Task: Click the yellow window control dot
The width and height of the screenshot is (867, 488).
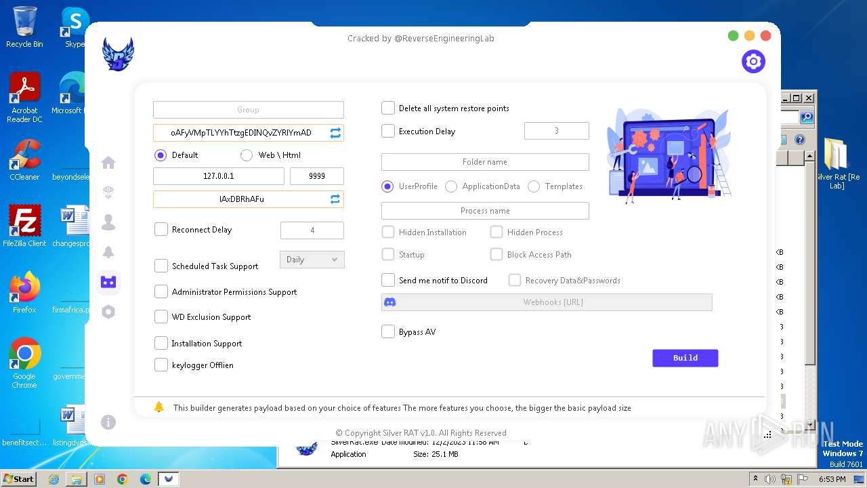Action: [749, 36]
